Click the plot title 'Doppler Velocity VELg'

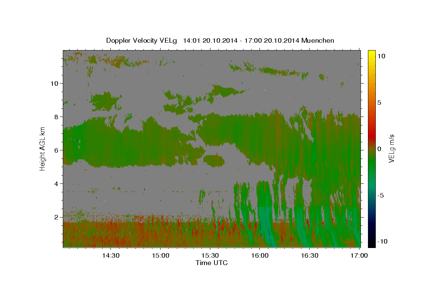pyautogui.click(x=142, y=40)
